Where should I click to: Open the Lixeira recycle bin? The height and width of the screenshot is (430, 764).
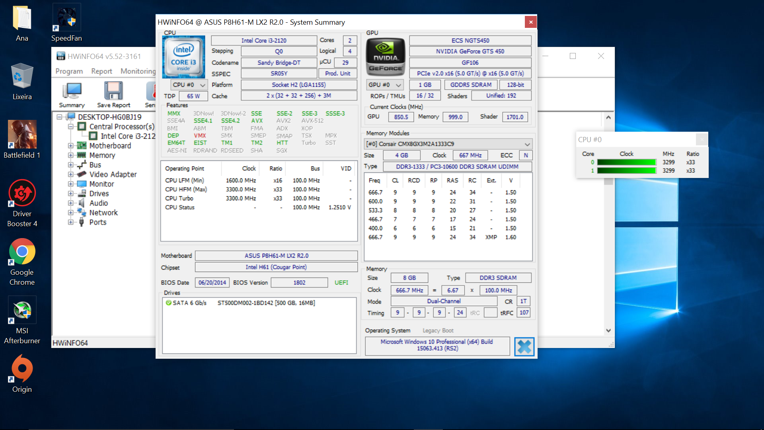(22, 82)
